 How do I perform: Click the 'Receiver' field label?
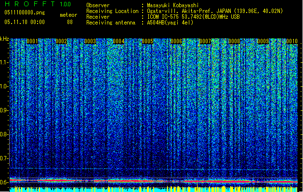click(98, 17)
